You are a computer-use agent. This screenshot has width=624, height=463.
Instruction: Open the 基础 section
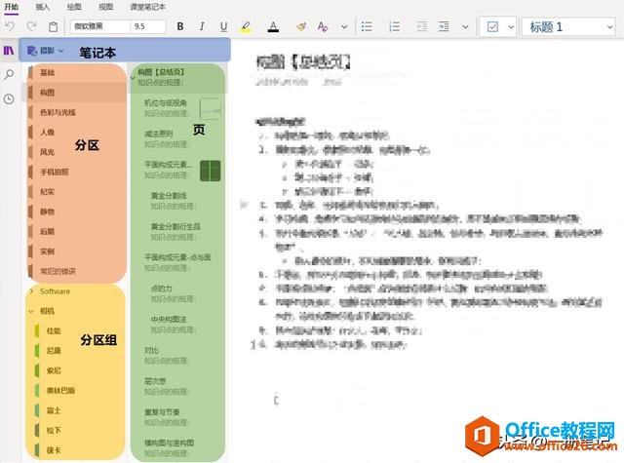(x=78, y=72)
